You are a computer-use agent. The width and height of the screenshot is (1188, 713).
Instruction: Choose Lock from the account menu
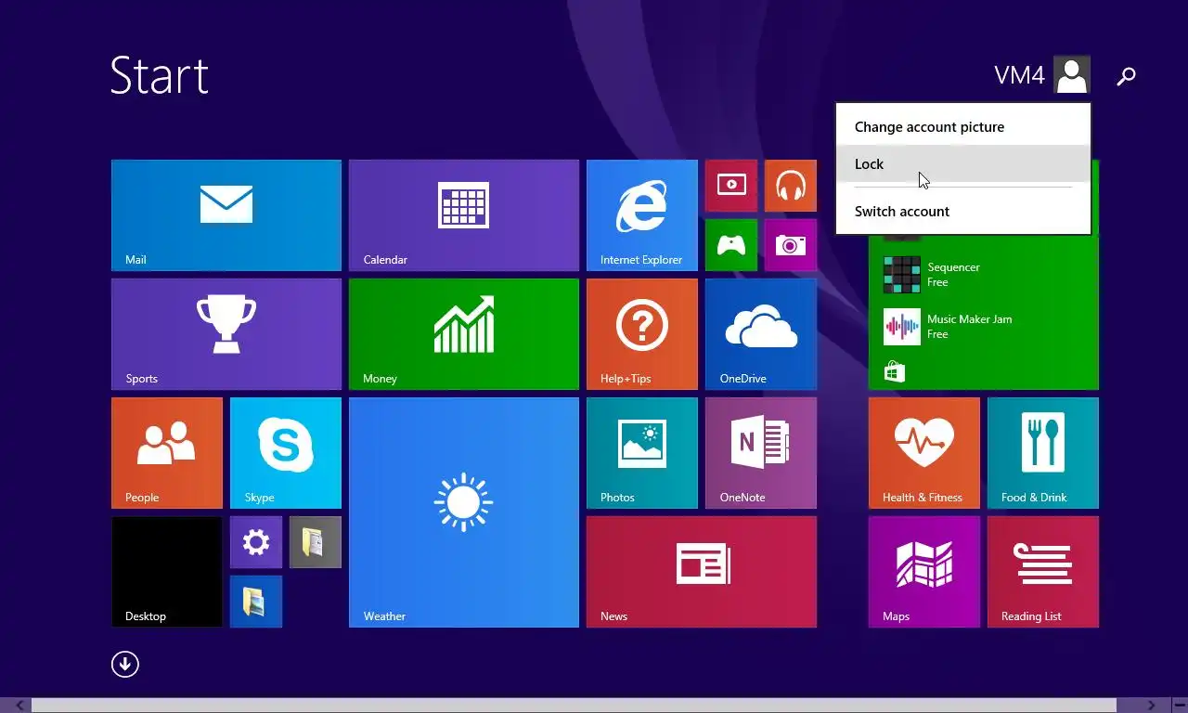[962, 163]
